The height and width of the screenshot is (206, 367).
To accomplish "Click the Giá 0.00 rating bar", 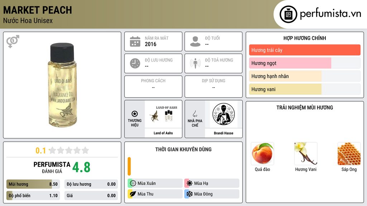I will (x=91, y=196).
